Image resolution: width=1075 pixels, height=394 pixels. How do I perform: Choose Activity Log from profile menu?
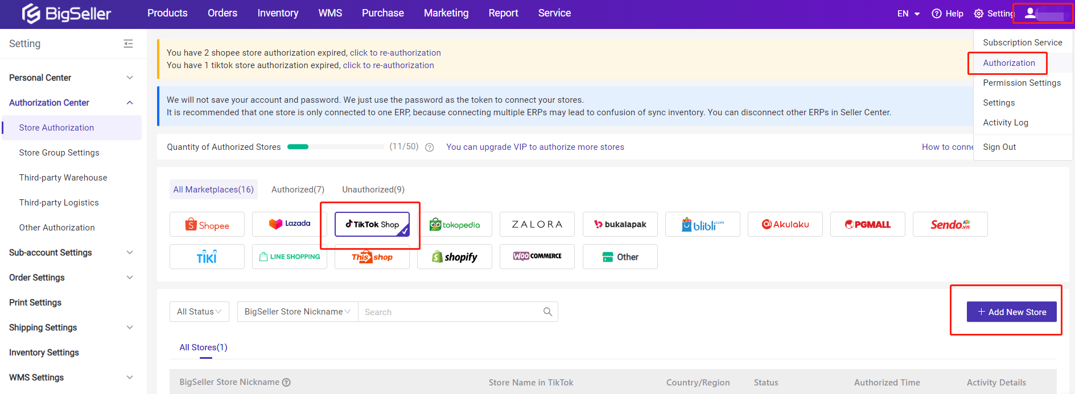click(1006, 123)
